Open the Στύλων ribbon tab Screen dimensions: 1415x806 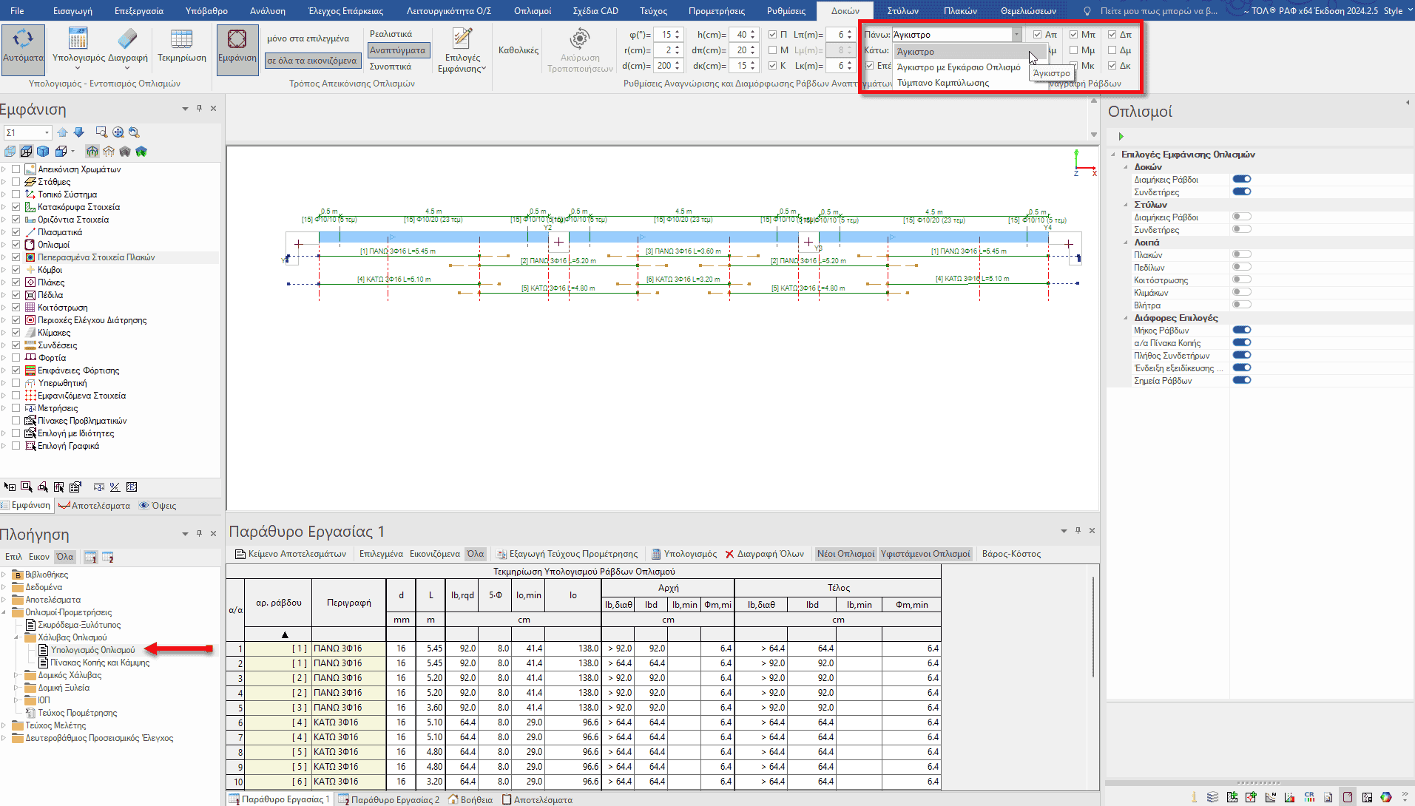coord(902,11)
